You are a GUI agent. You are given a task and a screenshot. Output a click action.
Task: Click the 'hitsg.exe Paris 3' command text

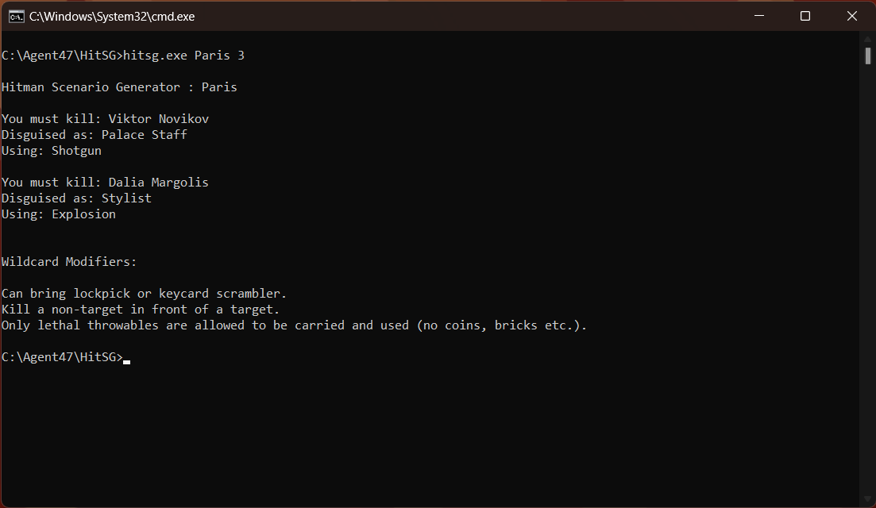pyautogui.click(x=183, y=56)
